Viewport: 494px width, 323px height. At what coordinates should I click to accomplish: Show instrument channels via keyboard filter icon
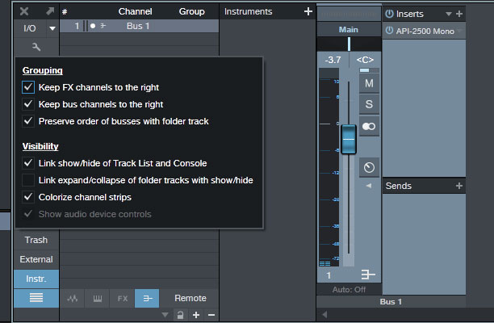click(x=98, y=298)
